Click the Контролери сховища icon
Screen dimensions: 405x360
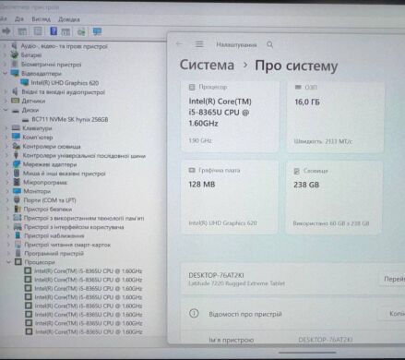click(x=17, y=146)
